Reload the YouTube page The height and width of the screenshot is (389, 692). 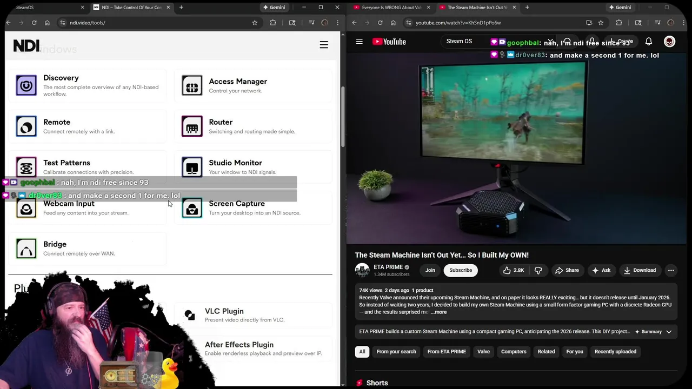tap(380, 23)
